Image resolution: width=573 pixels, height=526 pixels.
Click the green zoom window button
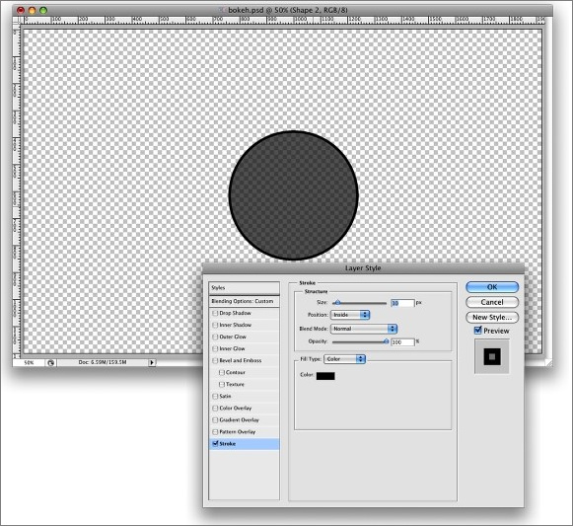[x=43, y=10]
